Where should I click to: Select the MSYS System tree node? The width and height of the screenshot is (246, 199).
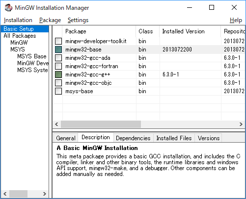[32, 70]
